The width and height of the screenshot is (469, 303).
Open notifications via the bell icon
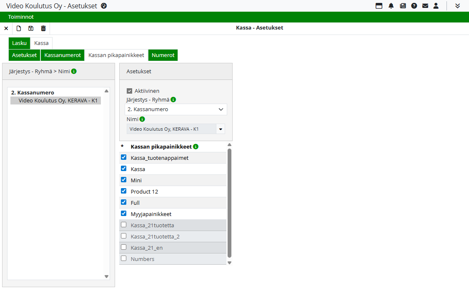[x=391, y=6]
